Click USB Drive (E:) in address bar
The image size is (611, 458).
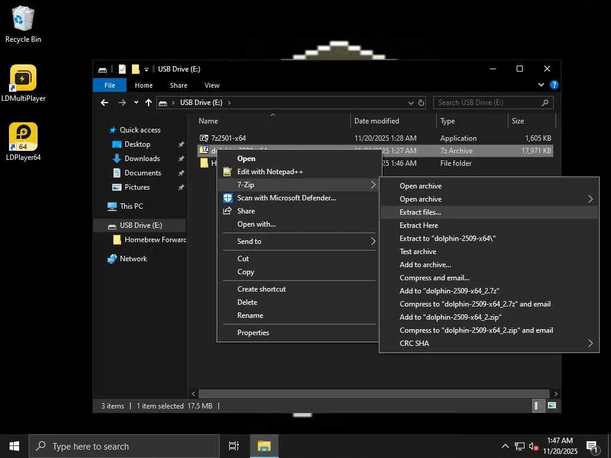[x=201, y=103]
